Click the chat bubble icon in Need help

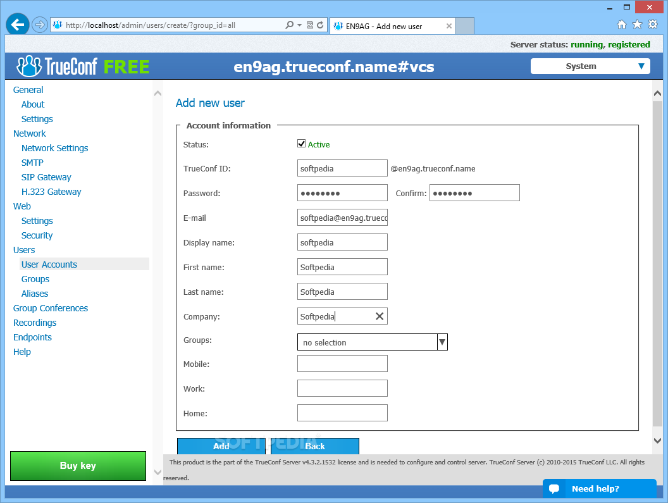tap(554, 488)
